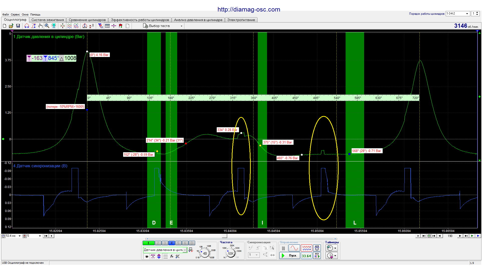Click the red-blue waveform compare button

tap(307, 248)
